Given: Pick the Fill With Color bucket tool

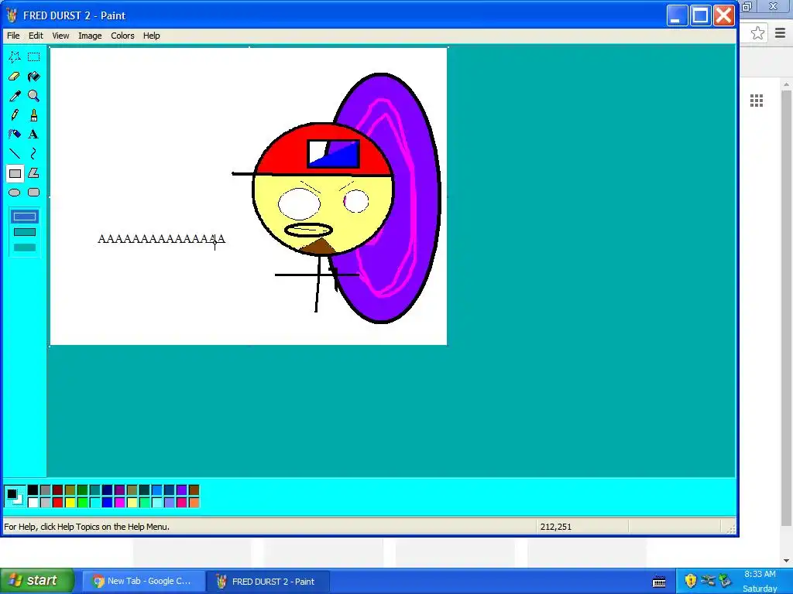Looking at the screenshot, I should [x=34, y=77].
